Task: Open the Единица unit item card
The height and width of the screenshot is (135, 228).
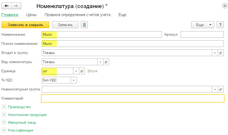Action: [82, 71]
